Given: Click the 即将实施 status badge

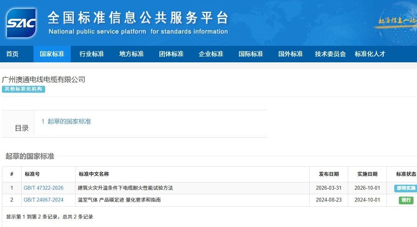Looking at the screenshot, I should click(x=406, y=188).
